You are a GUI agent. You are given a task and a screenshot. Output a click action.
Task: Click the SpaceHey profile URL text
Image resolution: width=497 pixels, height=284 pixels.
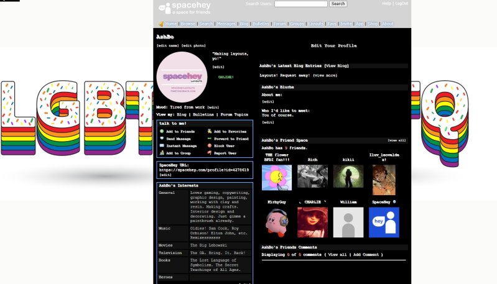pos(204,170)
